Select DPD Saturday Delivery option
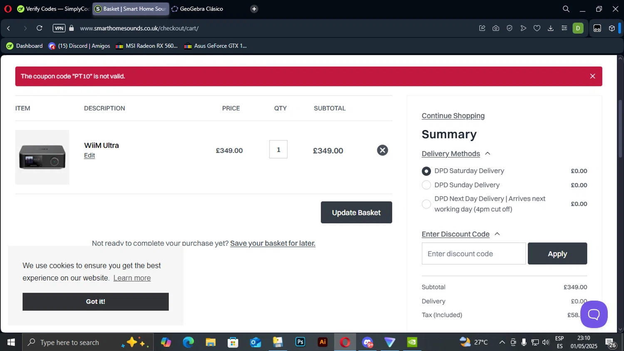Viewport: 624px width, 351px height. click(426, 171)
